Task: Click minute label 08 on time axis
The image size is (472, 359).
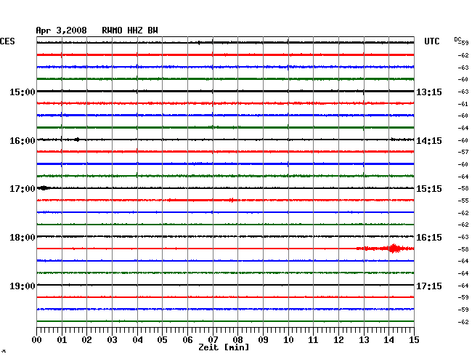Action: [x=237, y=339]
